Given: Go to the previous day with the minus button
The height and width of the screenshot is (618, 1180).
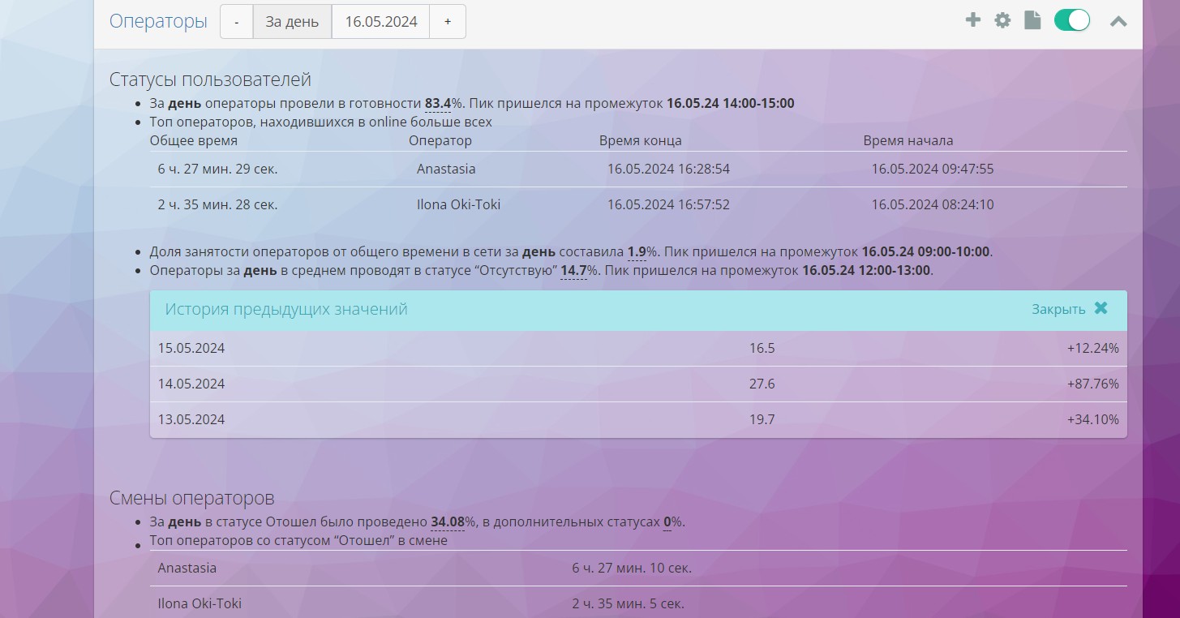Looking at the screenshot, I should (236, 22).
